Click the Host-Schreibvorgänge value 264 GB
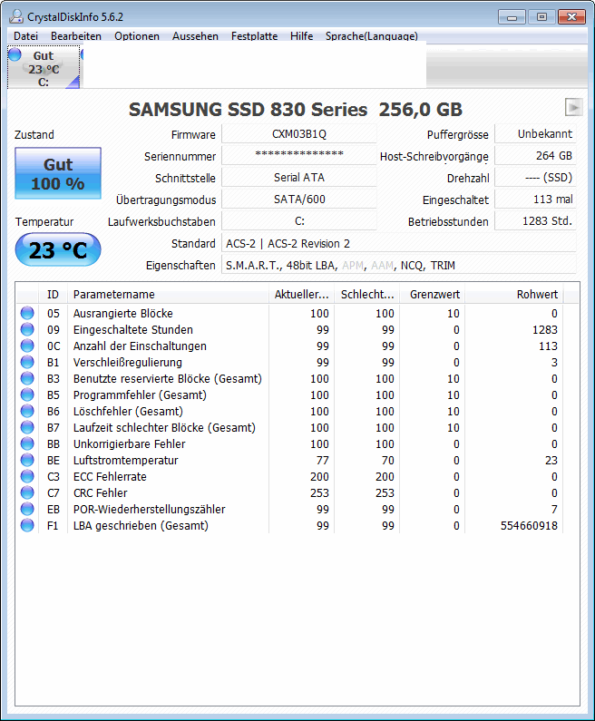The height and width of the screenshot is (721, 595). 535,155
